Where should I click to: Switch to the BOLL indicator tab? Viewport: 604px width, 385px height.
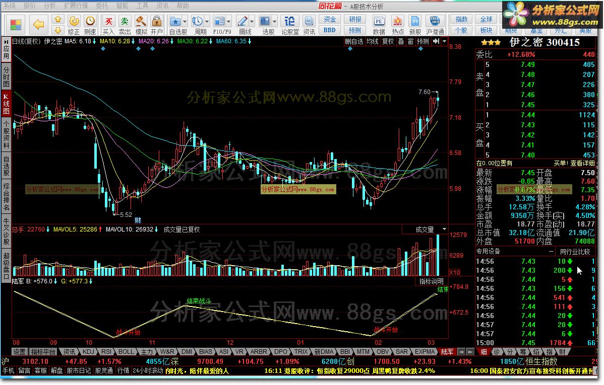tap(126, 352)
